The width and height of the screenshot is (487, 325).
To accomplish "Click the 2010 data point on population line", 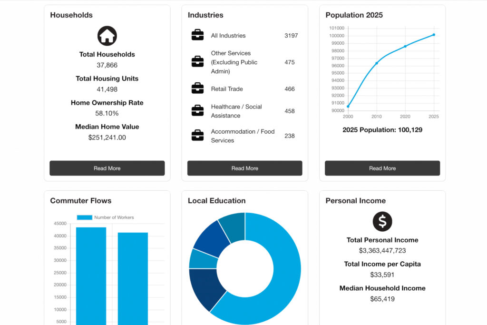I will click(377, 63).
